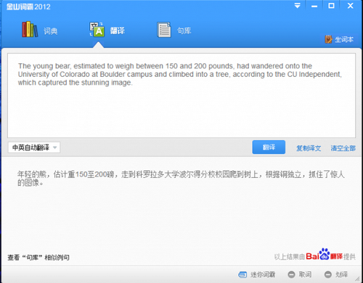Close the 金山词霸 2012 window
363x283 pixels.
pos(350,6)
